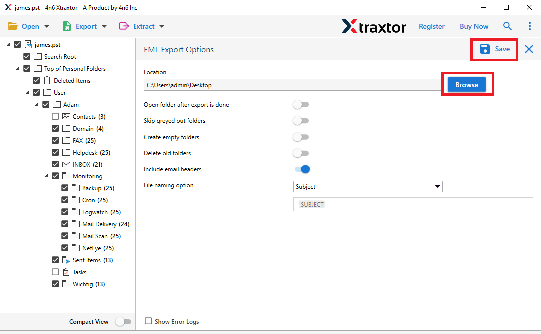
Task: Click the Tasks clipboard icon
Action: [65, 272]
